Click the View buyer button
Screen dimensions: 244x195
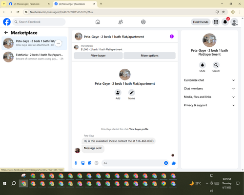(98, 56)
